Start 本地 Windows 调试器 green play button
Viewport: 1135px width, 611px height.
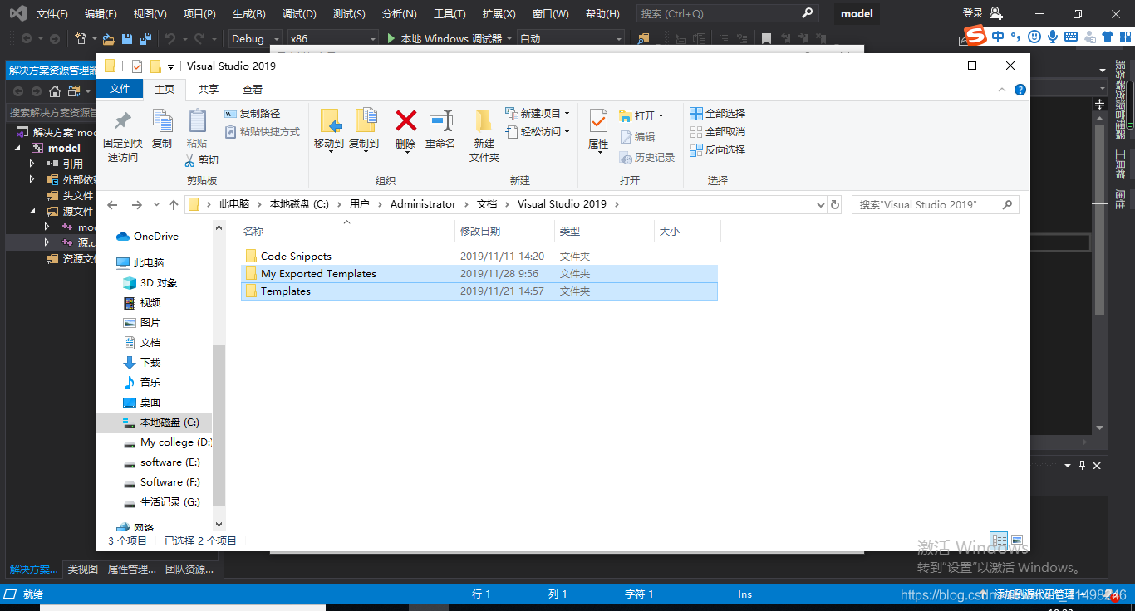(392, 38)
